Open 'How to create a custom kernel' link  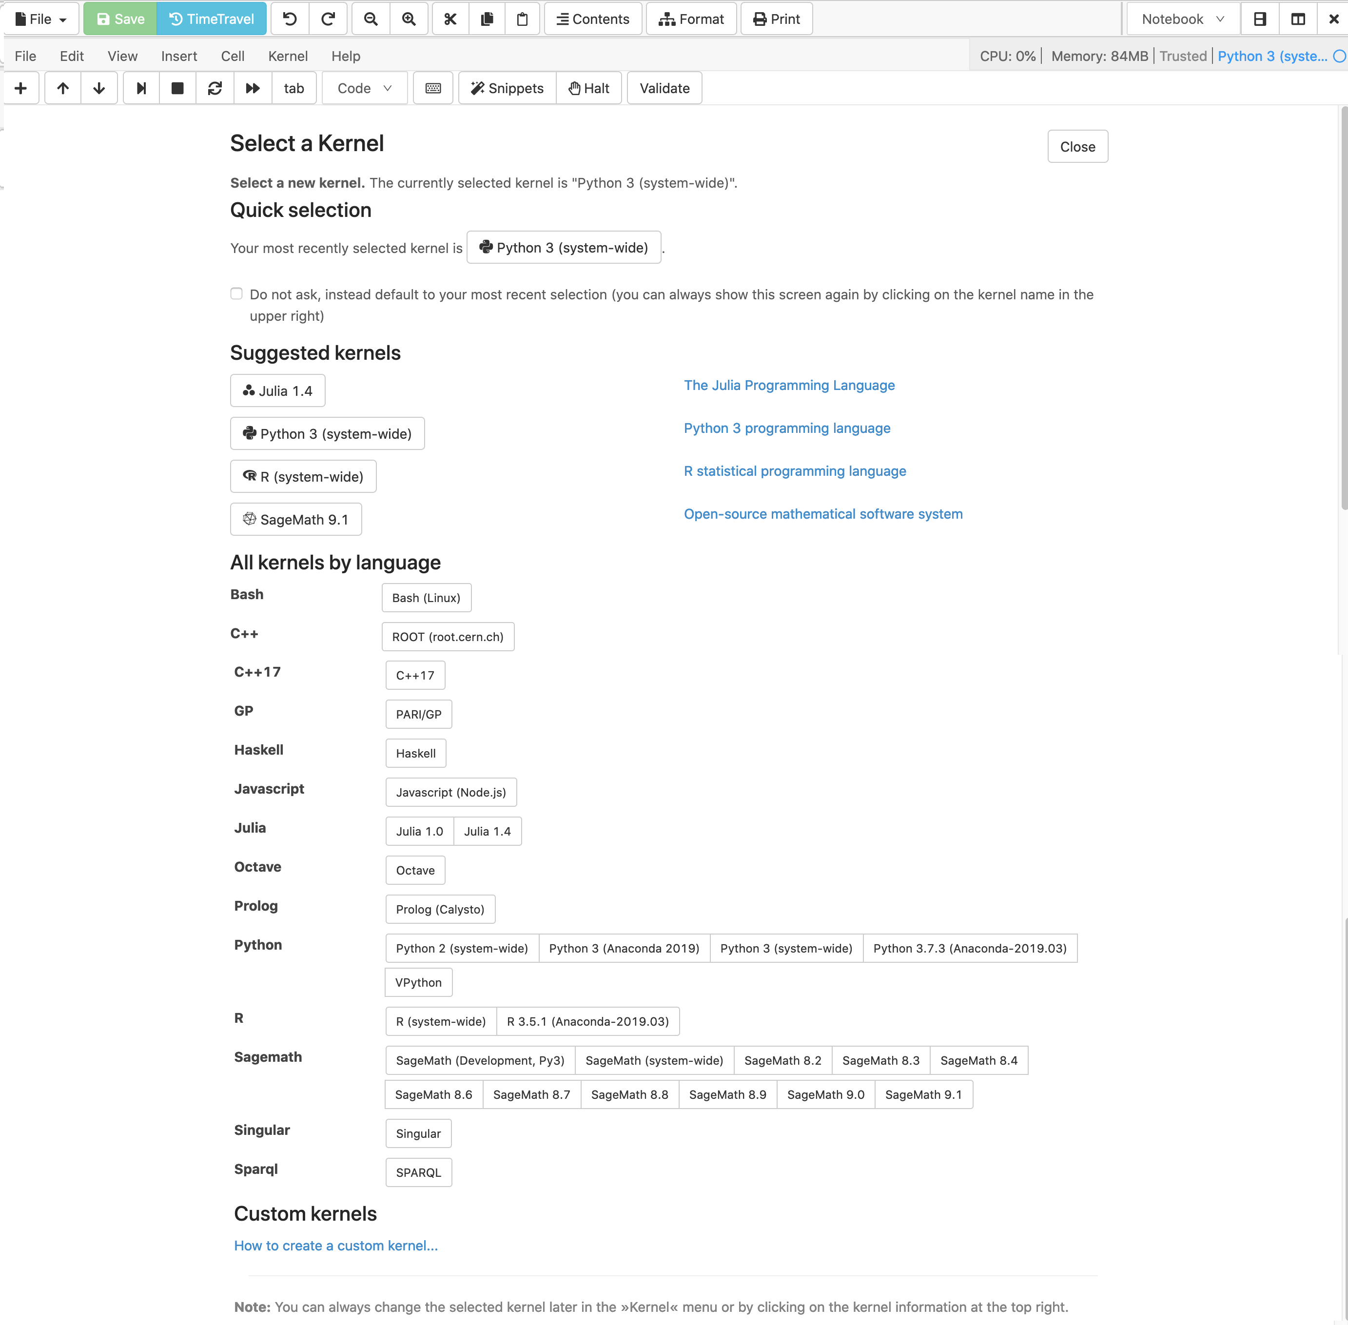pos(335,1246)
